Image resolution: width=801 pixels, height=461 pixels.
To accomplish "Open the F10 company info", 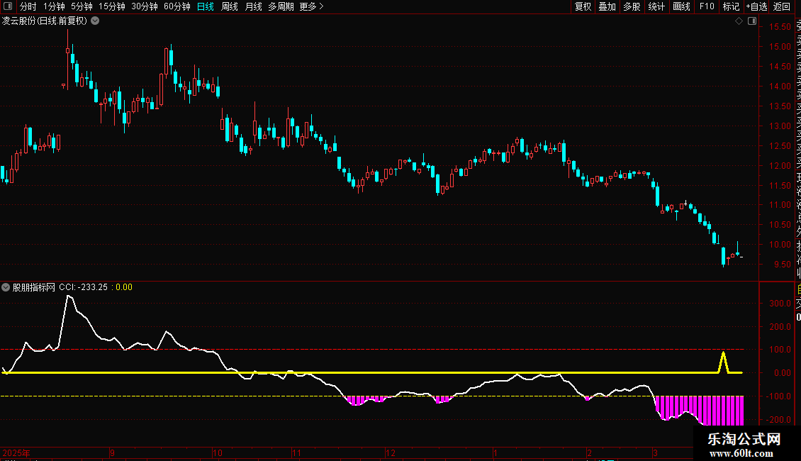I will click(707, 6).
